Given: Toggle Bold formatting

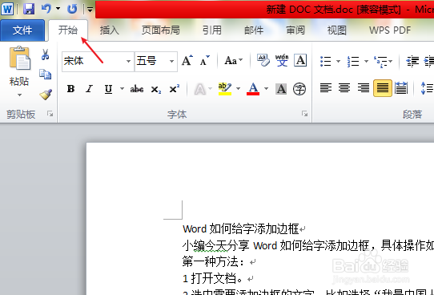Looking at the screenshot, I should 70,89.
